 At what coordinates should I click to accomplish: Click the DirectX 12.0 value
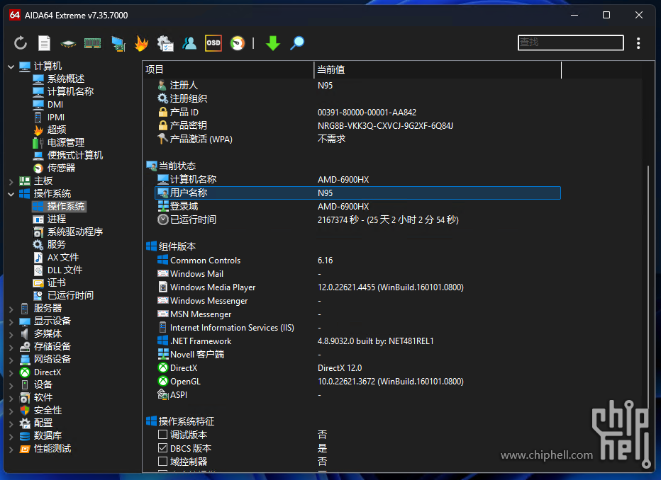[x=340, y=368]
